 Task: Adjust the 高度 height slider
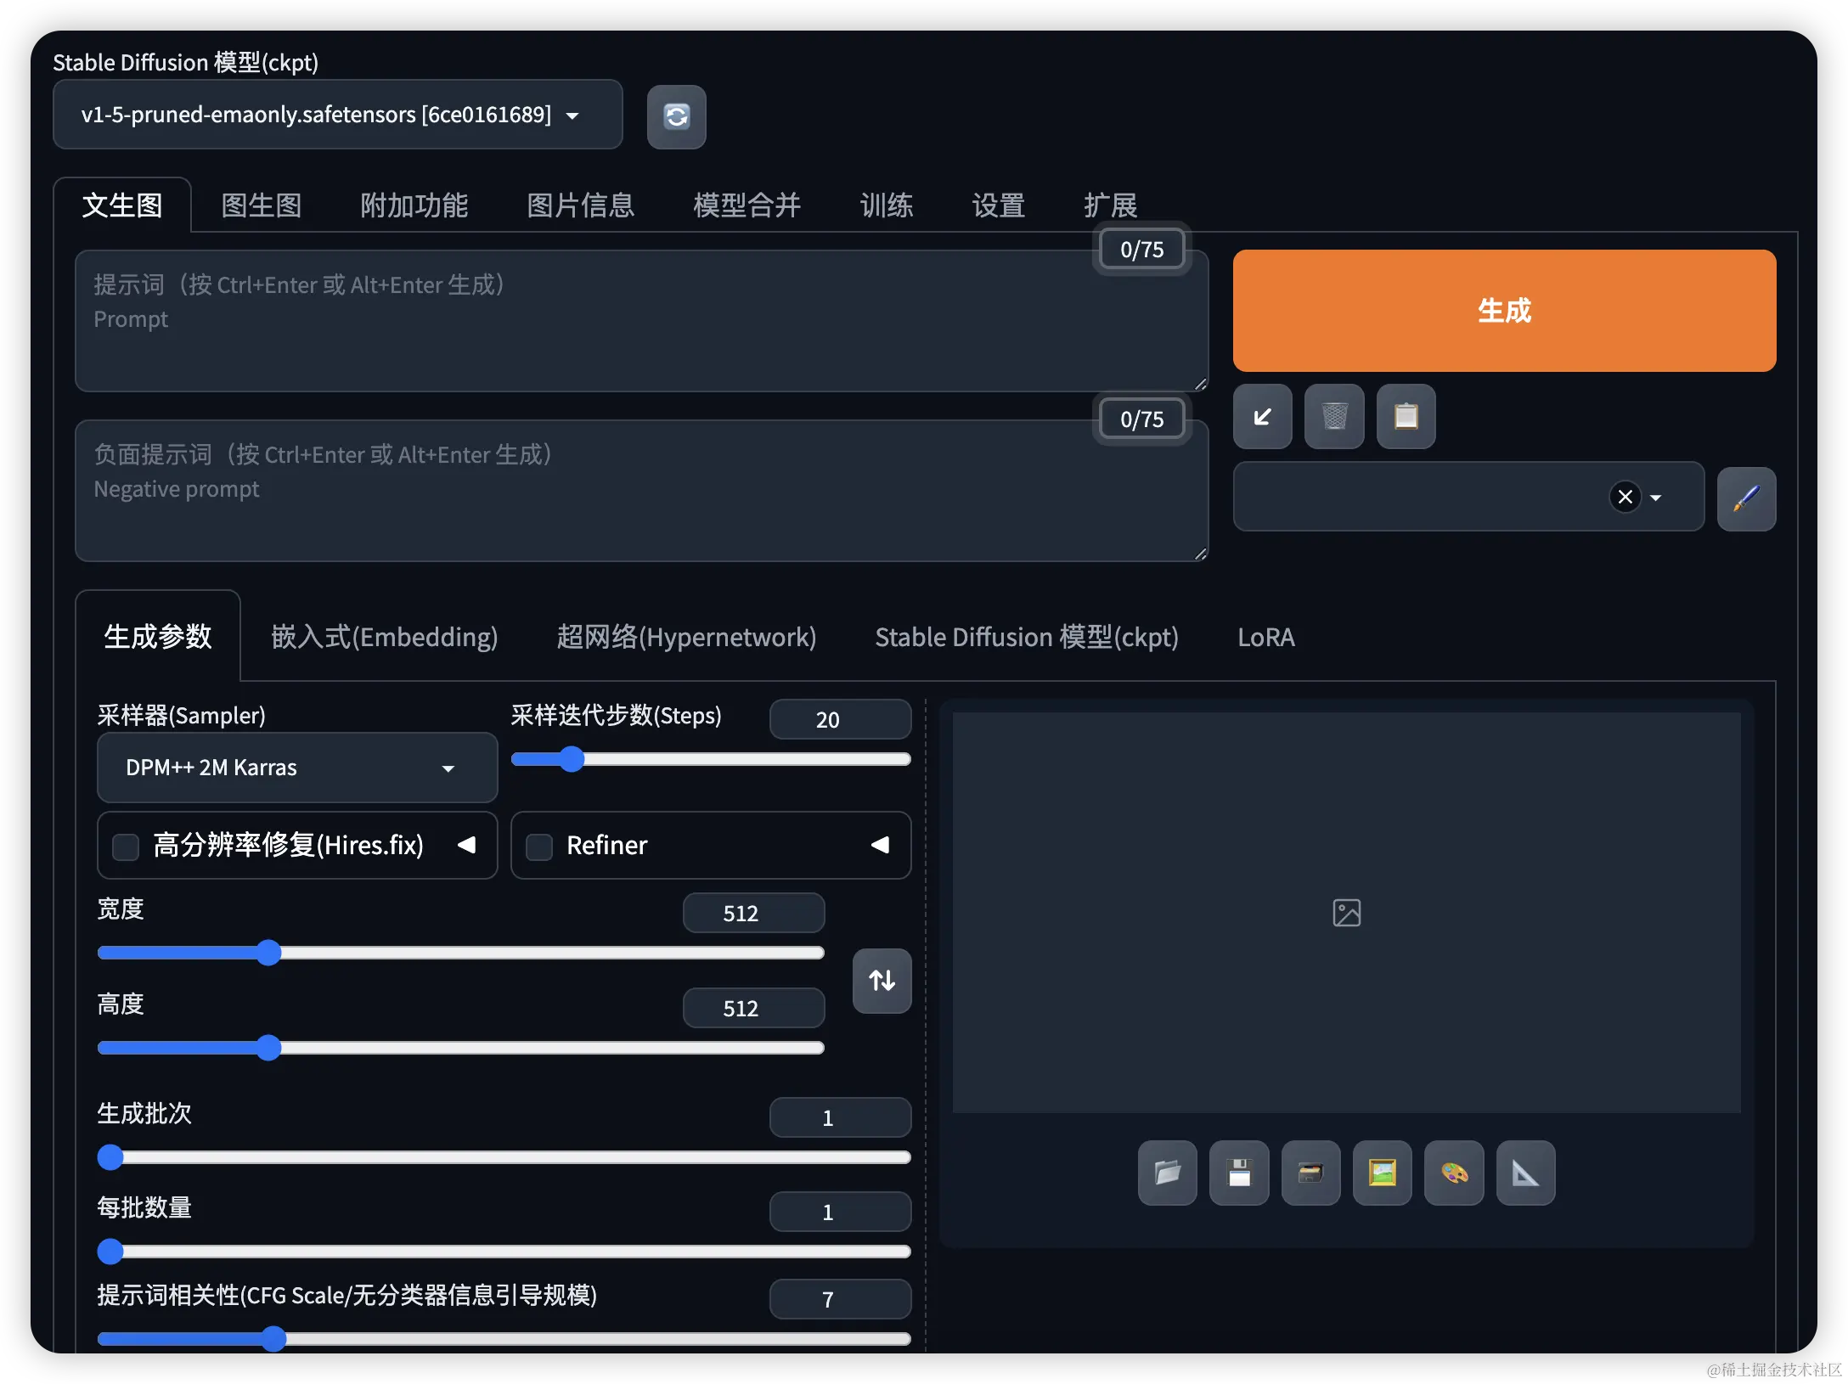tap(461, 1048)
